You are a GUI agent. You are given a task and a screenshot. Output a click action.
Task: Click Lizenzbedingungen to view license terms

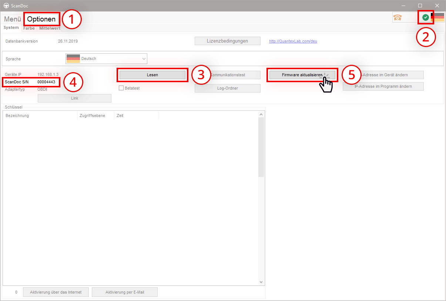click(x=227, y=41)
